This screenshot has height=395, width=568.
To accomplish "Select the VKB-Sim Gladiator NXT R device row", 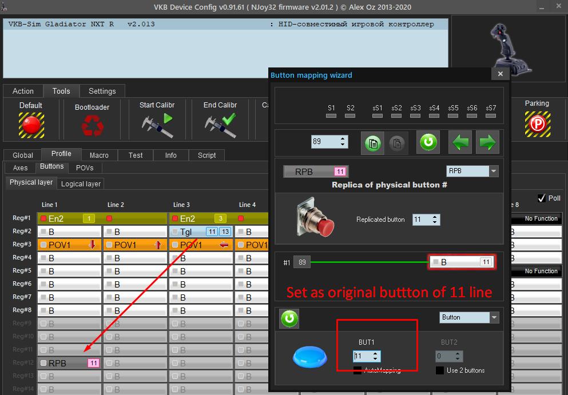I will point(225,24).
